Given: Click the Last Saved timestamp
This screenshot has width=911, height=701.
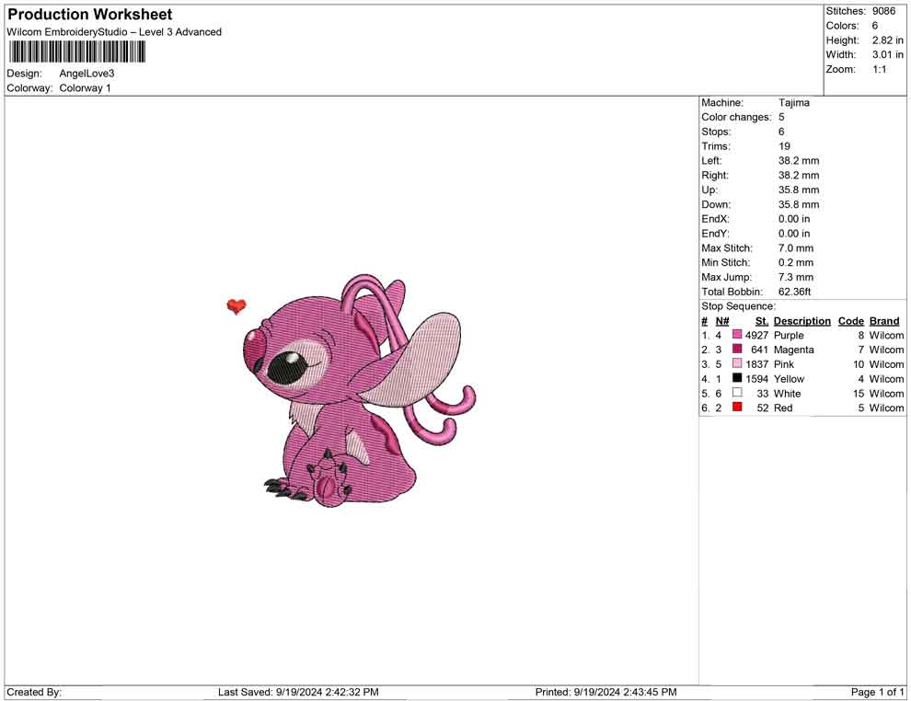Looking at the screenshot, I should (298, 691).
